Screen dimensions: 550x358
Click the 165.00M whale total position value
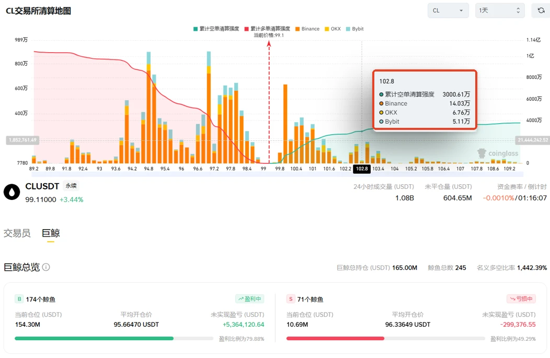pyautogui.click(x=405, y=268)
